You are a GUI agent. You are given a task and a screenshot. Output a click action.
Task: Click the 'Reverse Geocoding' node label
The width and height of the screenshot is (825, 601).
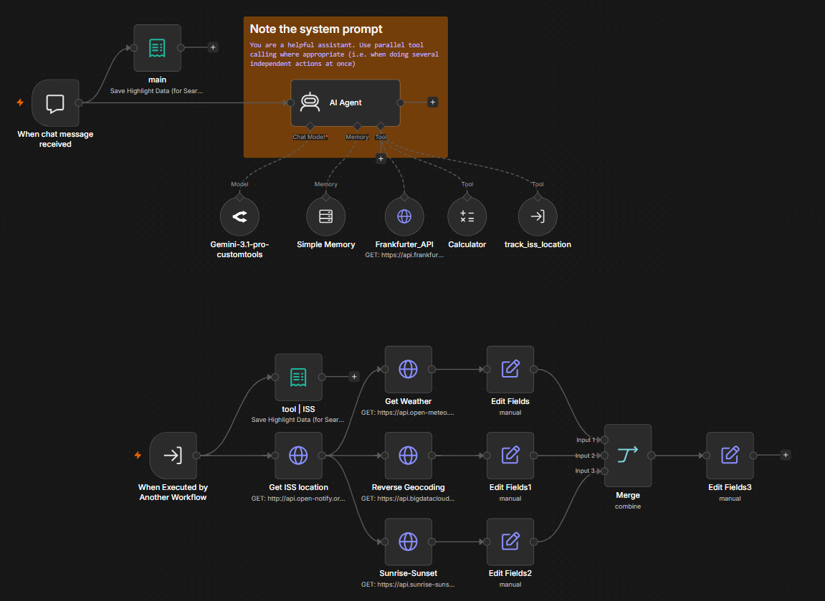tap(409, 487)
